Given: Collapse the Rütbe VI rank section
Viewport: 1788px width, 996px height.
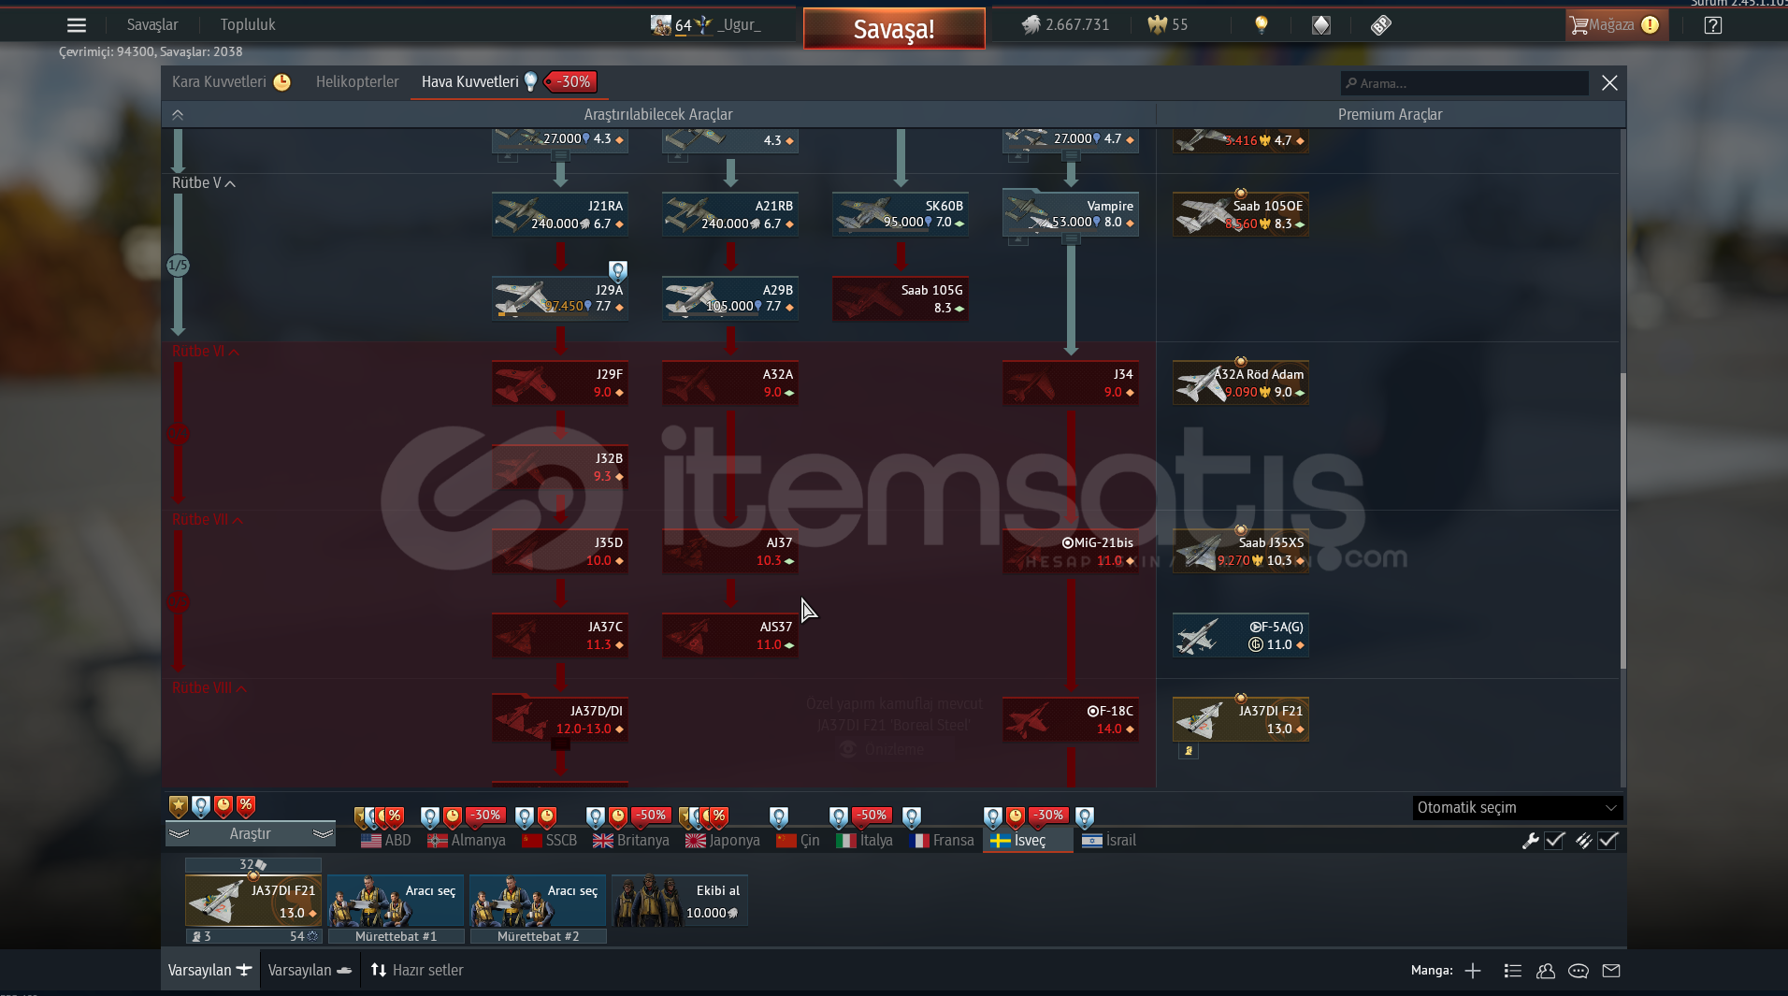Looking at the screenshot, I should tap(206, 352).
